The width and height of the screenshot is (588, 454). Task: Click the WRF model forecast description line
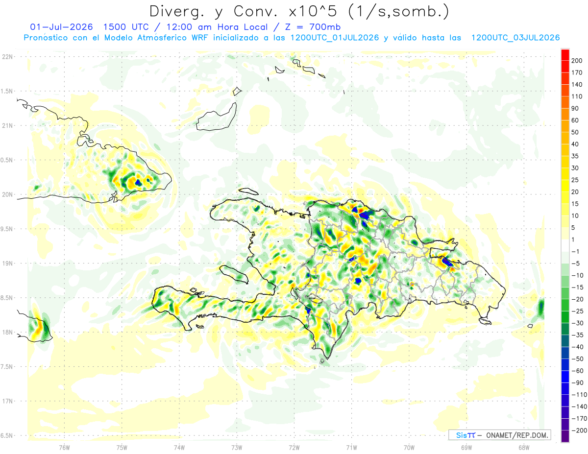[292, 38]
